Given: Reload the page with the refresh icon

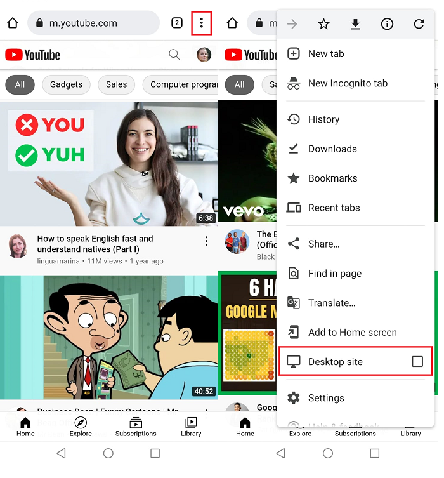Looking at the screenshot, I should coord(419,23).
